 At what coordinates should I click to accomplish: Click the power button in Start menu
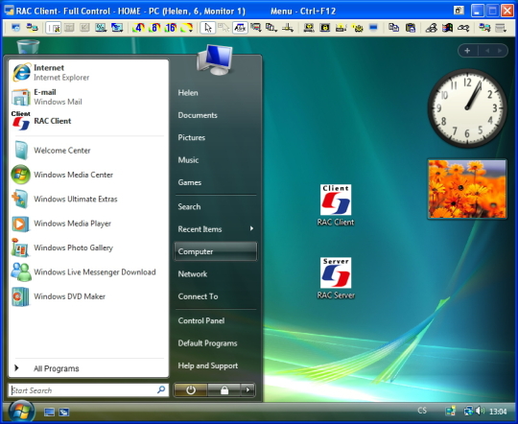[x=191, y=390]
